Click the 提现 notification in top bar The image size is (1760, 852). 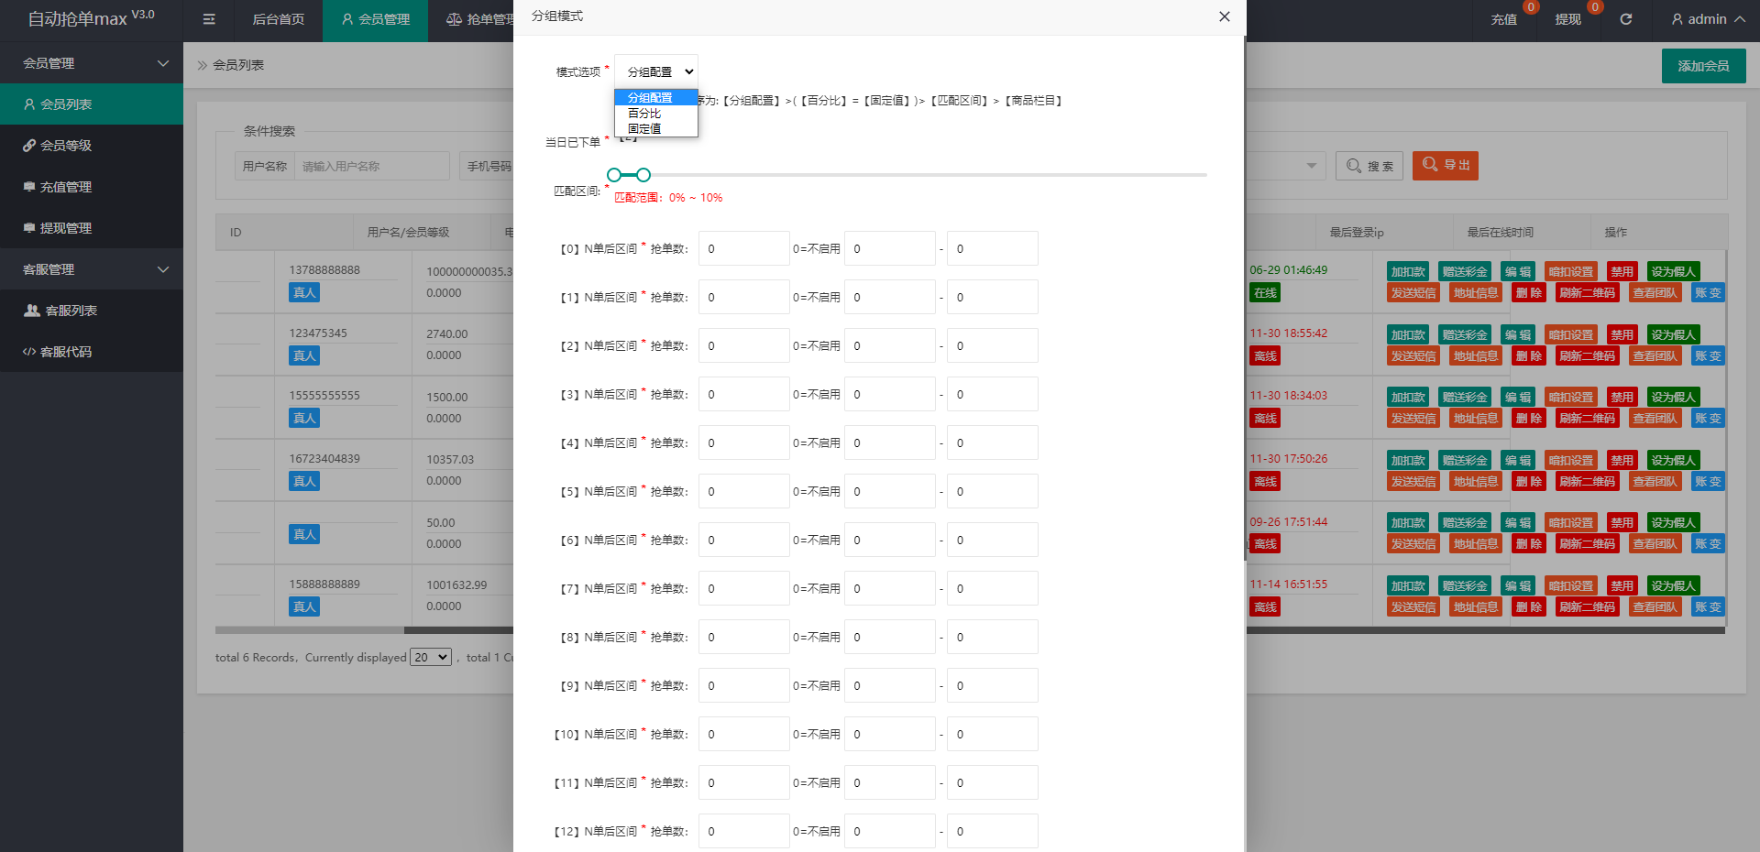pyautogui.click(x=1567, y=19)
